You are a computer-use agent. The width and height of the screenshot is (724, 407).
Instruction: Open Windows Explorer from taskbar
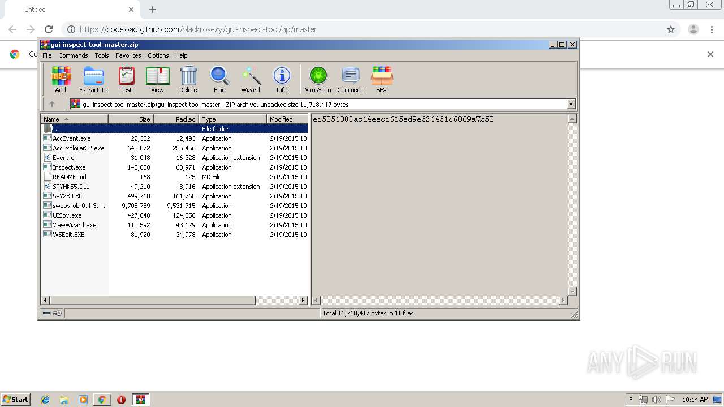[64, 400]
